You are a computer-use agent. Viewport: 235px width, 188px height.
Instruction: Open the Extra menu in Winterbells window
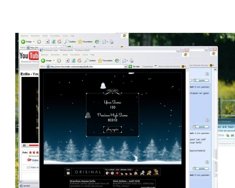tap(85, 55)
